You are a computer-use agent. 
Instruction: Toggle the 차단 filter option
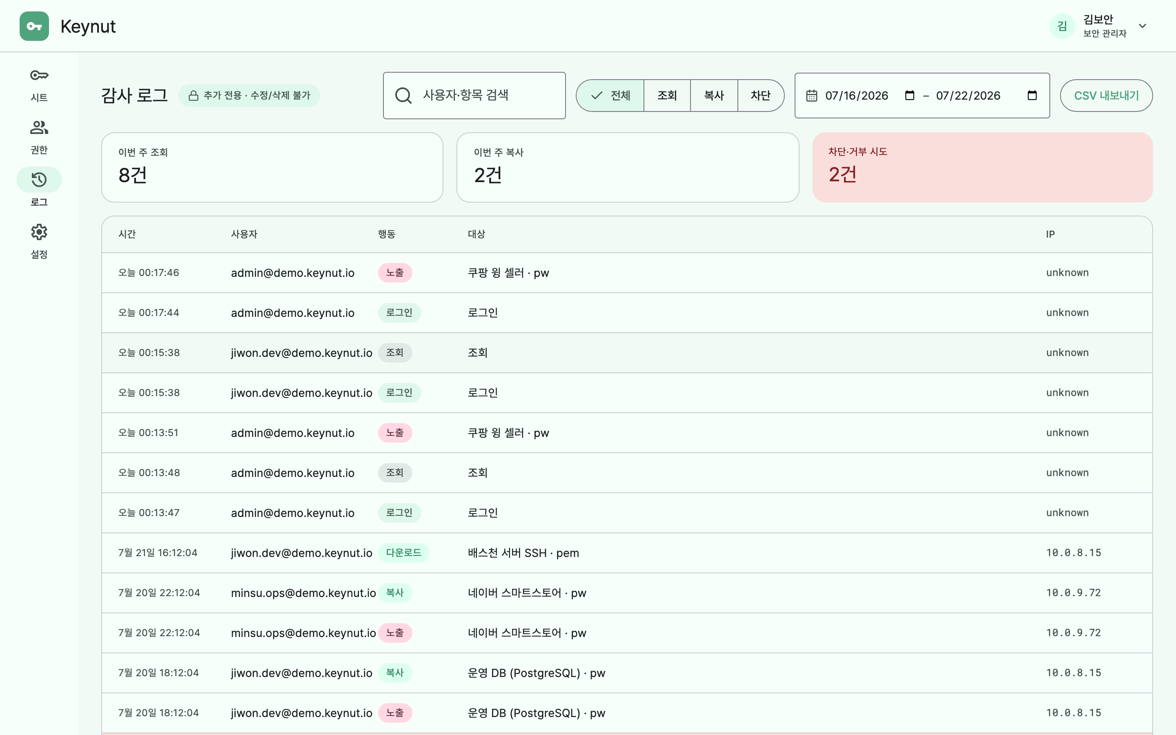coord(760,95)
